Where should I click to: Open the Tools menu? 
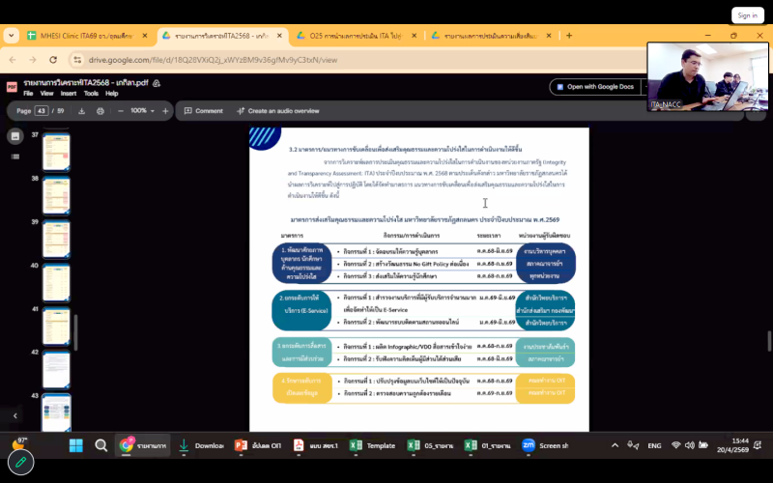[90, 94]
